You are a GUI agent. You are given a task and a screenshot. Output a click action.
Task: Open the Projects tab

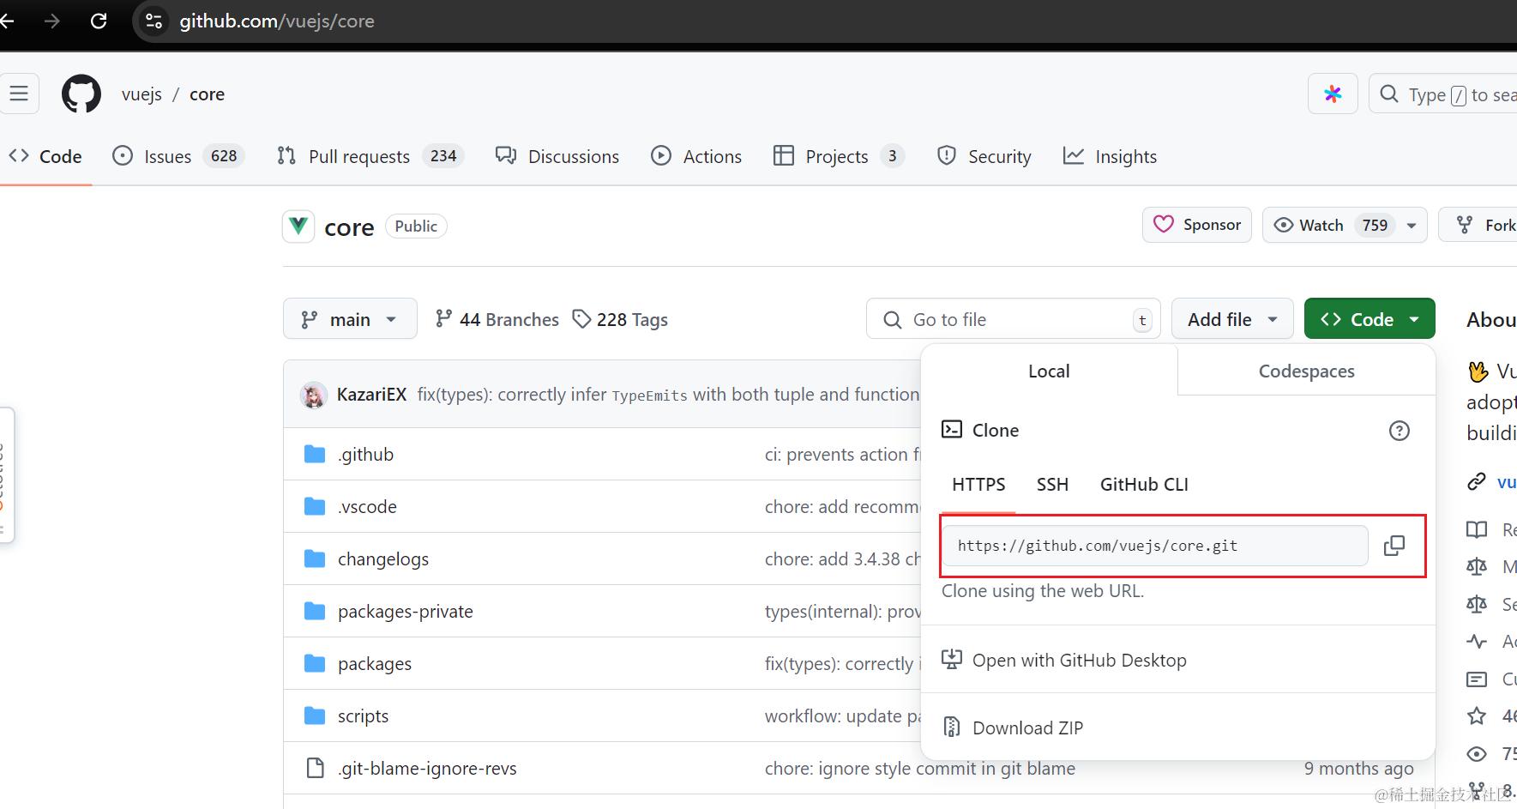(x=839, y=156)
